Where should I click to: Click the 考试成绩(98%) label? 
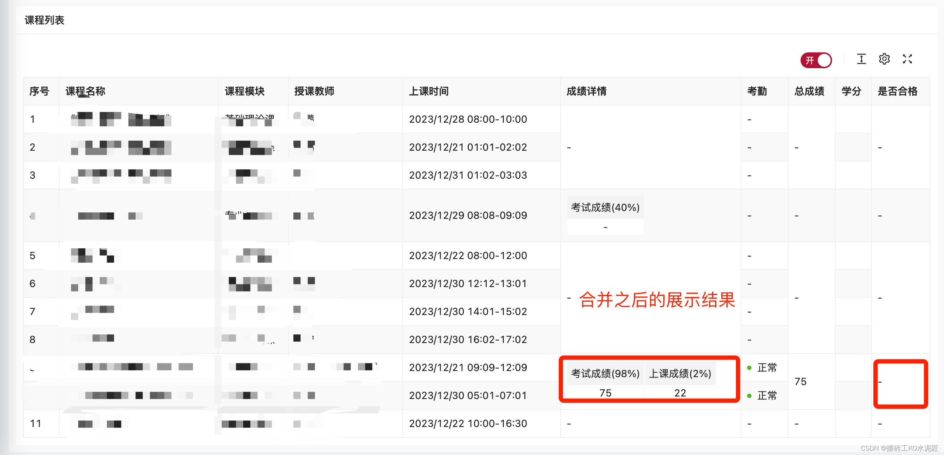(605, 374)
